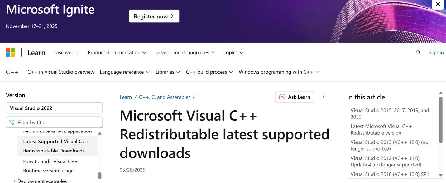Screen dimensions: 446x183
Task: Open the Visual Studio 2022 version dropdown
Action: coord(54,108)
